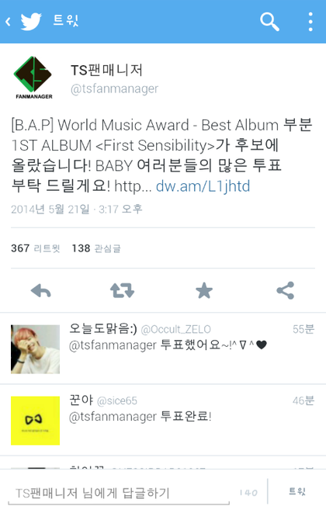View the 138 favorites list
Screen dimensions: 326x513
(x=96, y=248)
